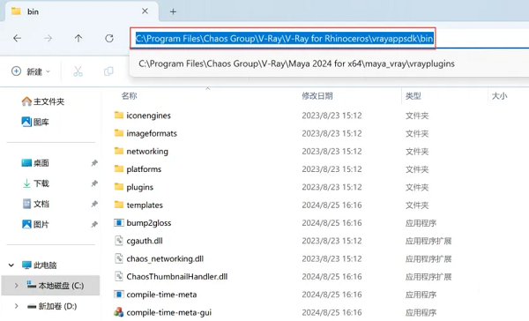Click bump2gloss type "应用程序"
This screenshot has width=529, height=321.
click(421, 223)
